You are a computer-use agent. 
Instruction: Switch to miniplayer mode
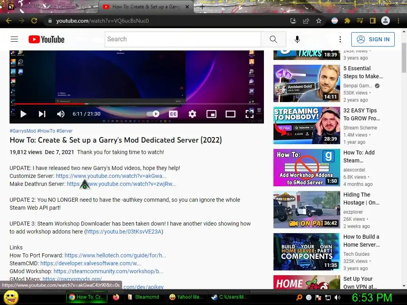pos(211,114)
